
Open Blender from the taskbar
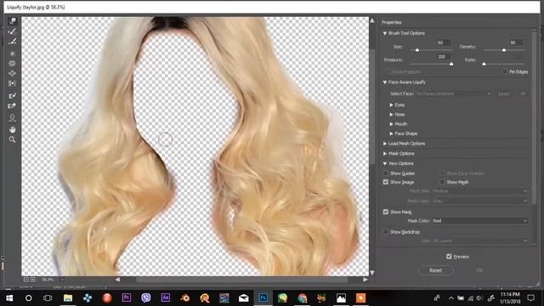(x=185, y=297)
